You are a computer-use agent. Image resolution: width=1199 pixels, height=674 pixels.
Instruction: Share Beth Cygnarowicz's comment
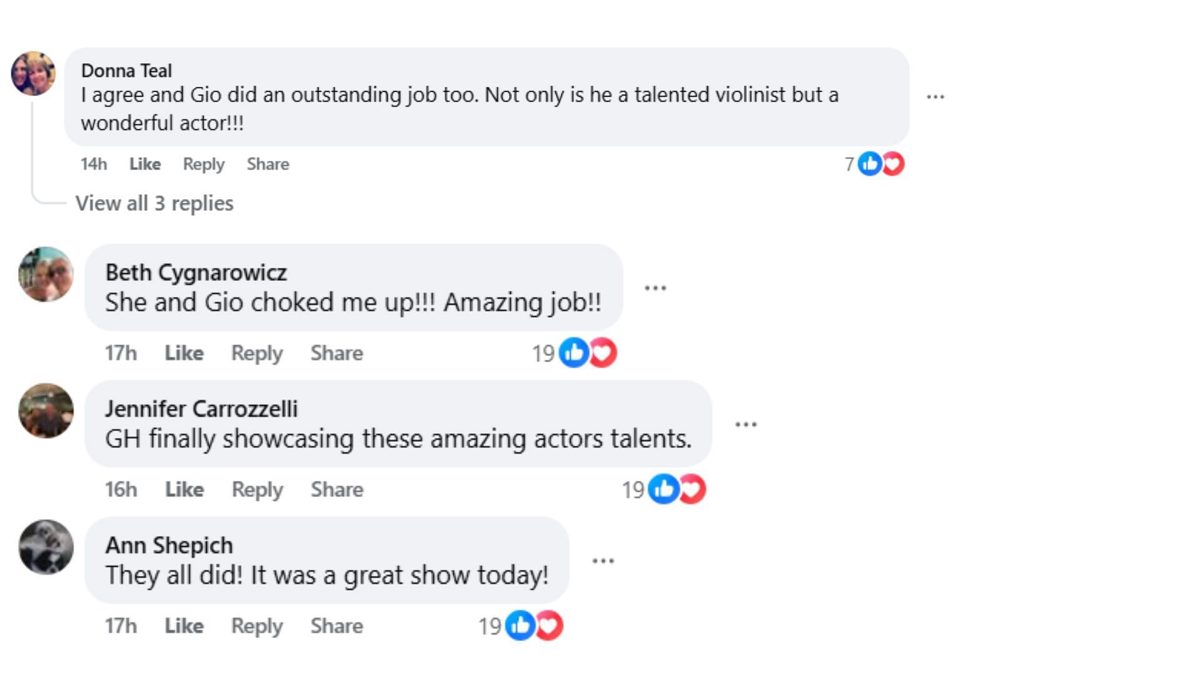click(x=337, y=353)
